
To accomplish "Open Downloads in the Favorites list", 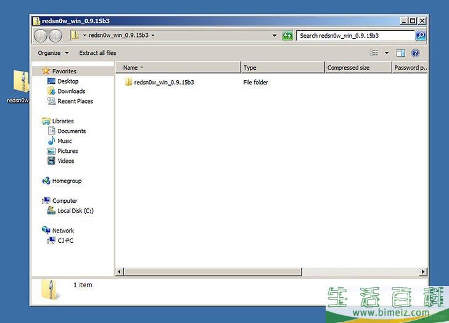I will [72, 91].
